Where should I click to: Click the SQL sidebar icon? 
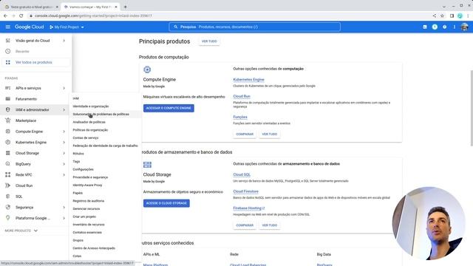coord(8,197)
